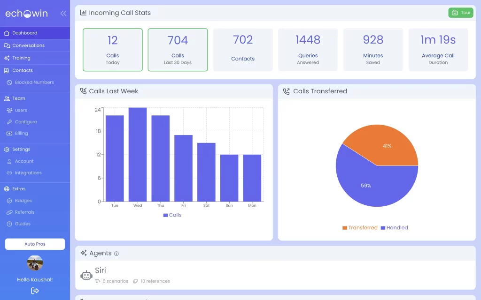Toggle the Calls legend in bar chart
Image resolution: width=481 pixels, height=300 pixels.
[x=172, y=215]
